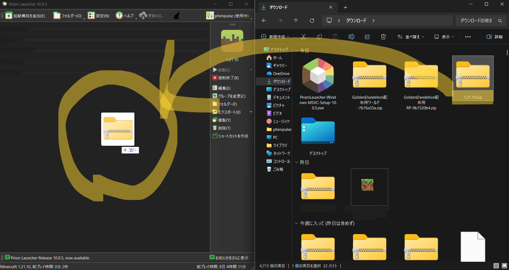Open a new Explorer tab with plus button
The height and width of the screenshot is (270, 509).
345,7
